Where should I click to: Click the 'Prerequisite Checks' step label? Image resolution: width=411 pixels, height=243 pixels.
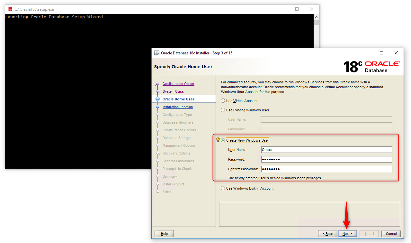tap(178, 169)
